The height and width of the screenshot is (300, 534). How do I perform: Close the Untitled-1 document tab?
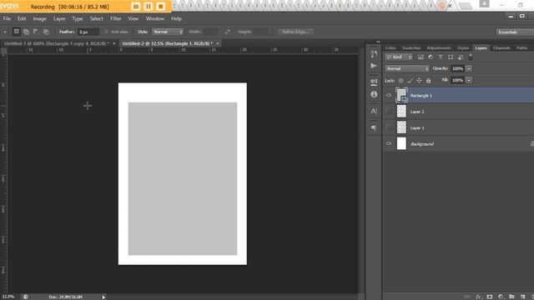pyautogui.click(x=114, y=43)
